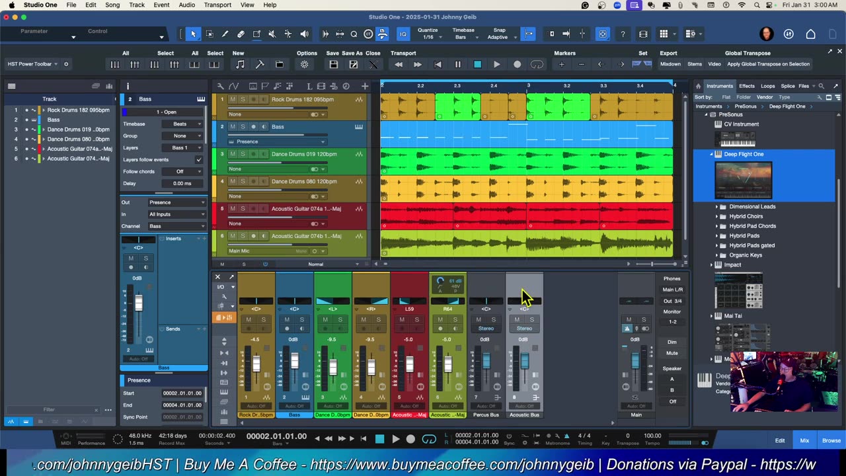Mute the Rock Drums 182 095bpm track

(234, 99)
